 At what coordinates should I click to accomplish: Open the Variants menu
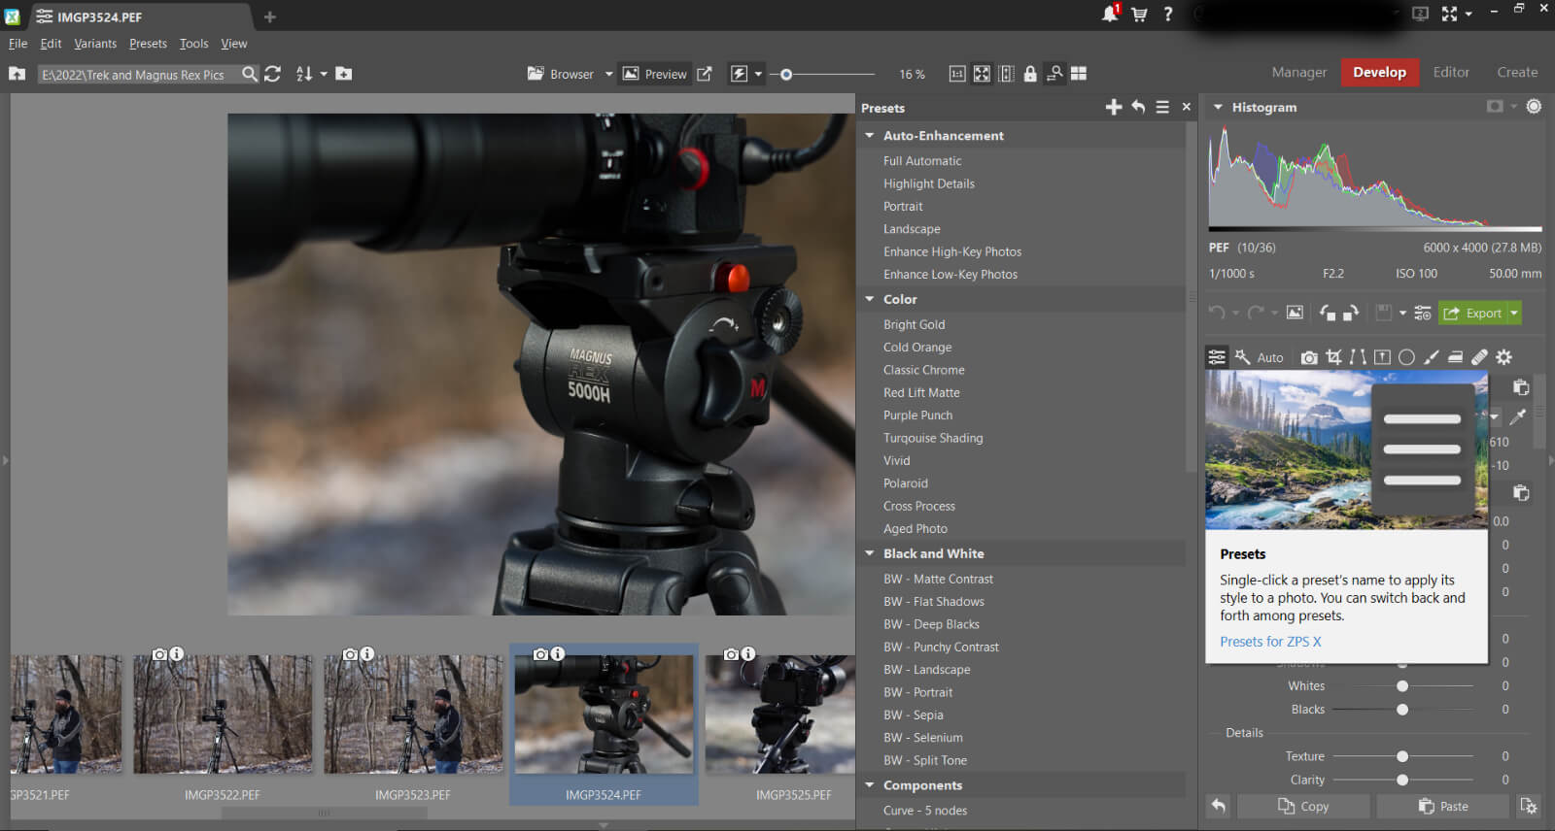pos(95,44)
